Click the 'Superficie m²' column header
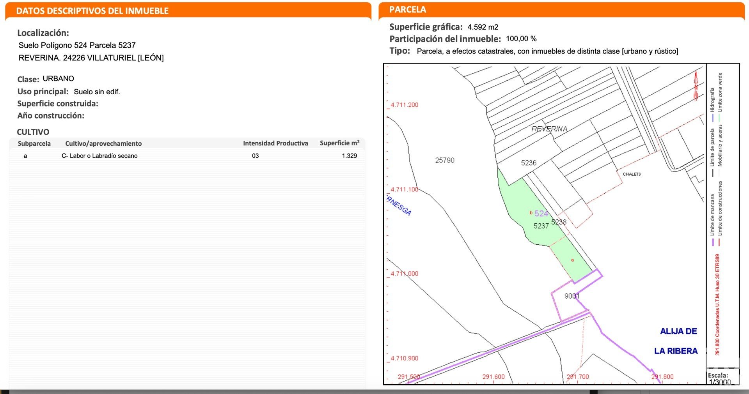Screen dimensions: 749x394 339,143
